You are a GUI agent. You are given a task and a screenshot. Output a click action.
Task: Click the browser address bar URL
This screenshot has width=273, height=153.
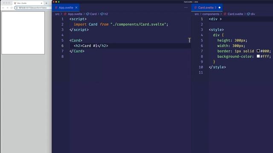pyautogui.click(x=33, y=8)
